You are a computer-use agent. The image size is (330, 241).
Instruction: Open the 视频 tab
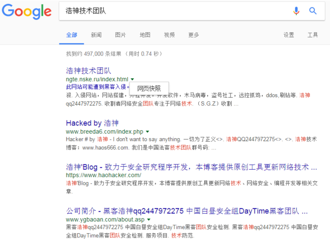tap(169, 35)
